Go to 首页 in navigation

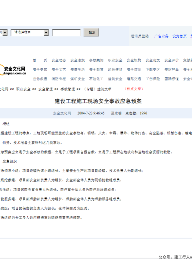coord(40,60)
